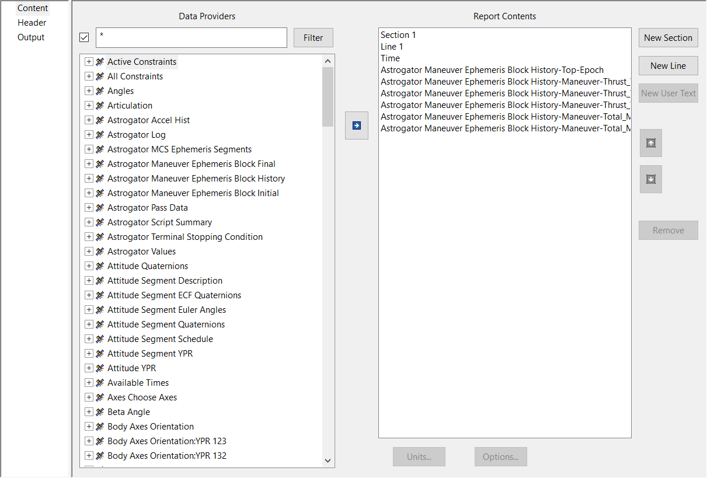
Task: Click the Remove button
Action: pyautogui.click(x=668, y=230)
